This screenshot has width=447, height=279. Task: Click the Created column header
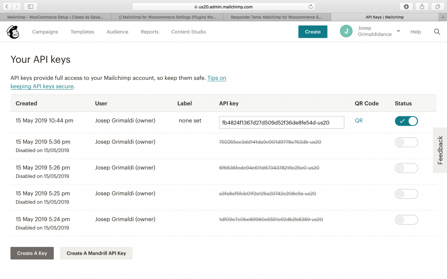tap(26, 103)
